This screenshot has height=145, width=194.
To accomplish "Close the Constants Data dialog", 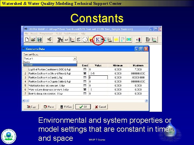I will pyautogui.click(x=146, y=49).
